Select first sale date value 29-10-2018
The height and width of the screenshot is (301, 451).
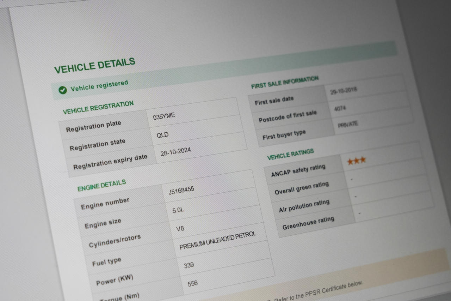[344, 91]
